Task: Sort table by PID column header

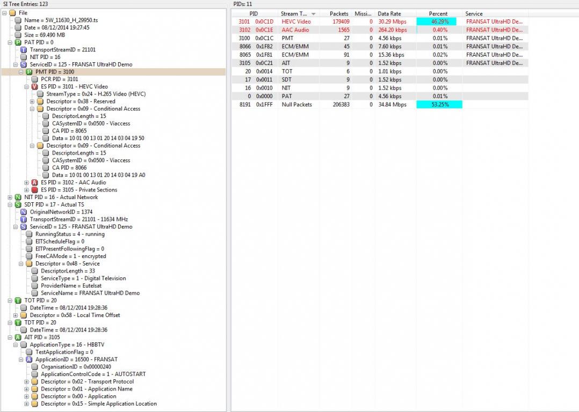Action: (255, 13)
